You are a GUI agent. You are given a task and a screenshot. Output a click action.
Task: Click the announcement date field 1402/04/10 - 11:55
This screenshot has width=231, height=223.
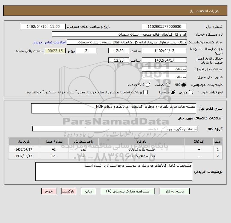[x=43, y=26]
